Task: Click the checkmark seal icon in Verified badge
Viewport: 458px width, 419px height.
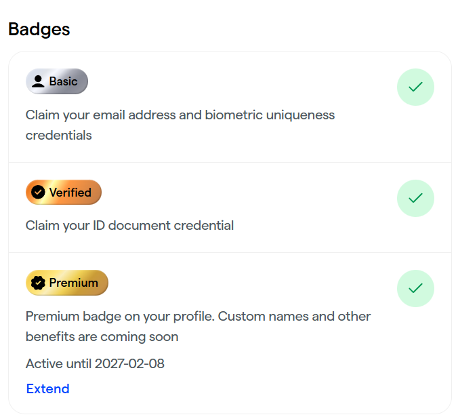Action: tap(38, 193)
